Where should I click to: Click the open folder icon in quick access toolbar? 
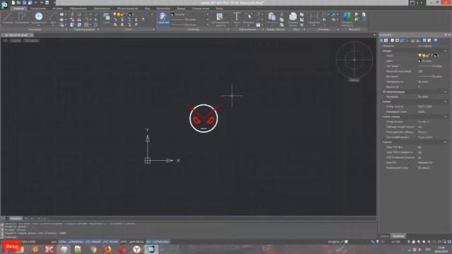click(19, 3)
